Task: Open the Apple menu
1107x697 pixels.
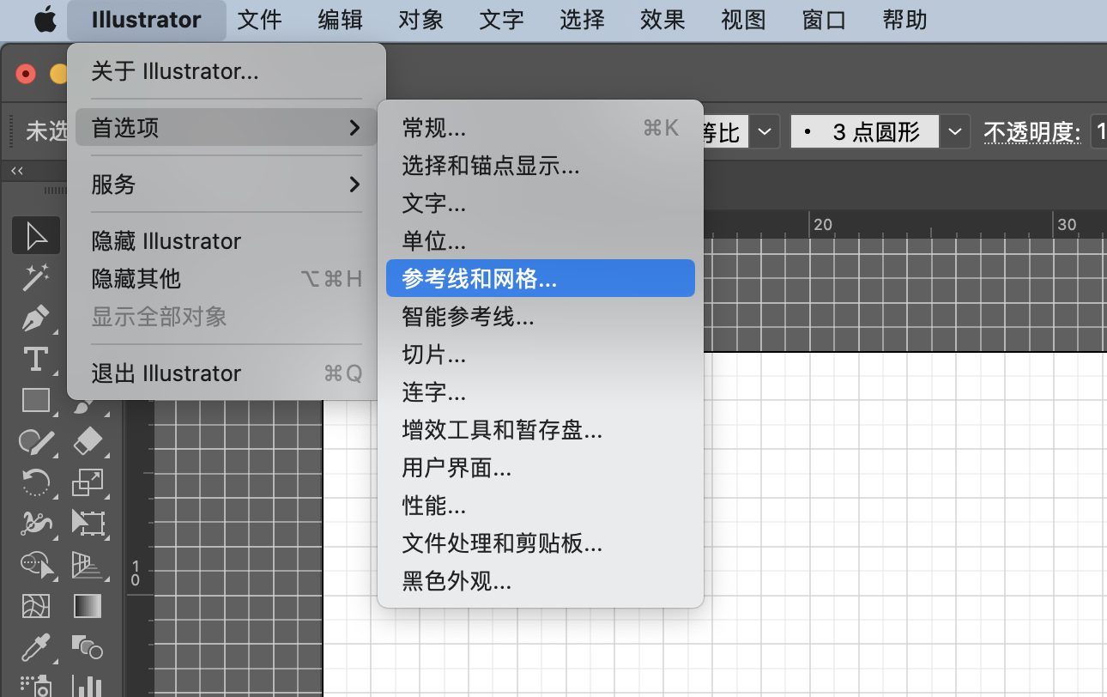Action: (45, 19)
